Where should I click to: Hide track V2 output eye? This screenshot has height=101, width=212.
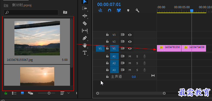click(x=130, y=41)
